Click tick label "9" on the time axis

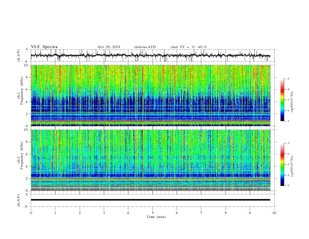[x=250, y=213]
